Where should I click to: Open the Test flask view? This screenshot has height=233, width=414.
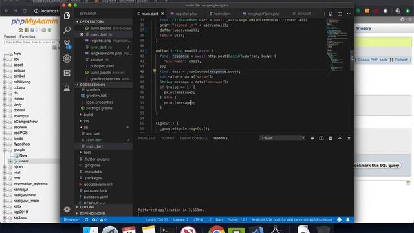coord(67,87)
